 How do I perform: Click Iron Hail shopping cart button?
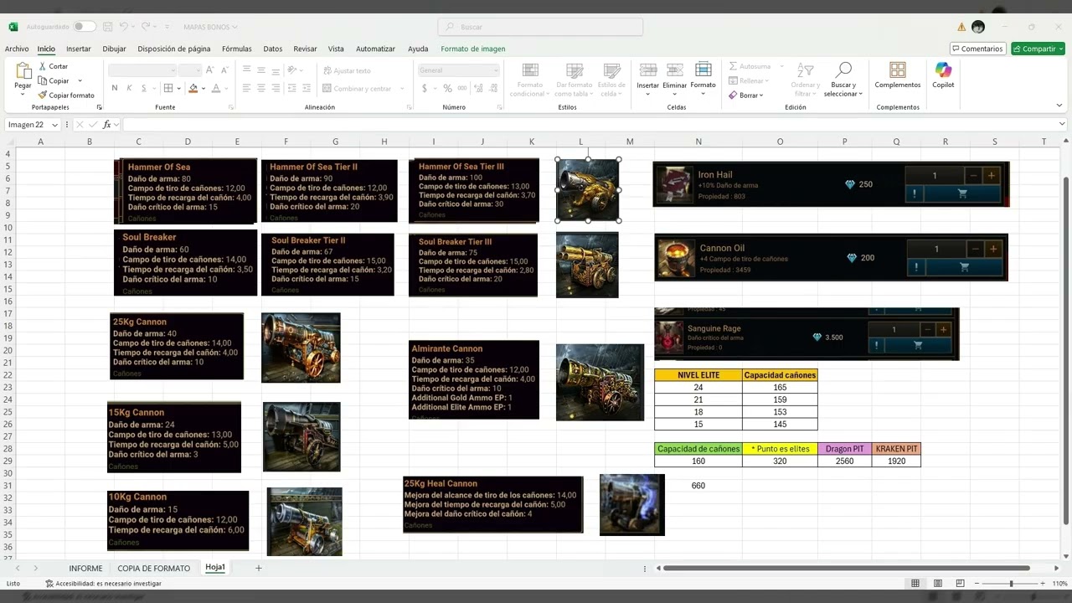(962, 194)
